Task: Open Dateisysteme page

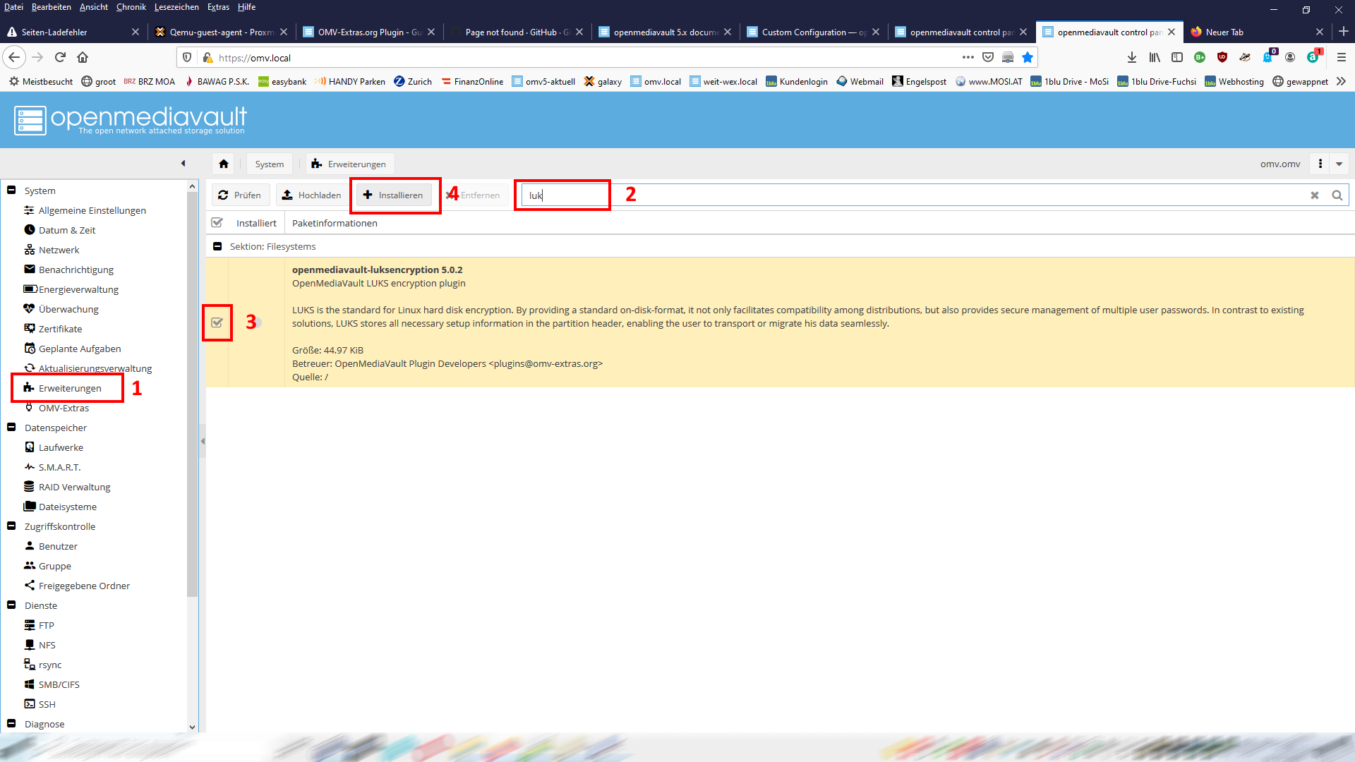Action: pos(67,507)
